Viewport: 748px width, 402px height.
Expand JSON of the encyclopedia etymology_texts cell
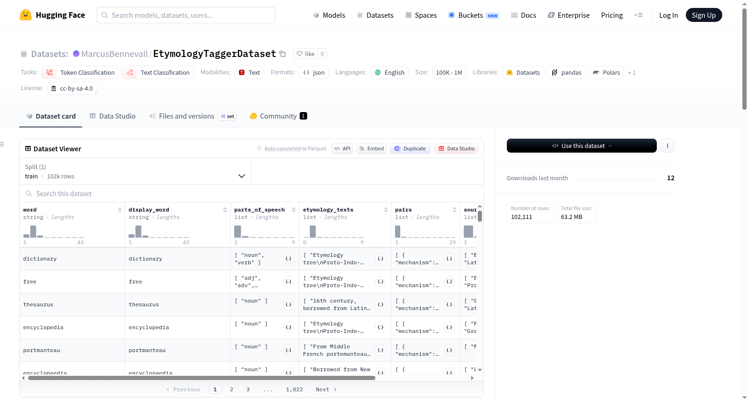[x=381, y=327]
